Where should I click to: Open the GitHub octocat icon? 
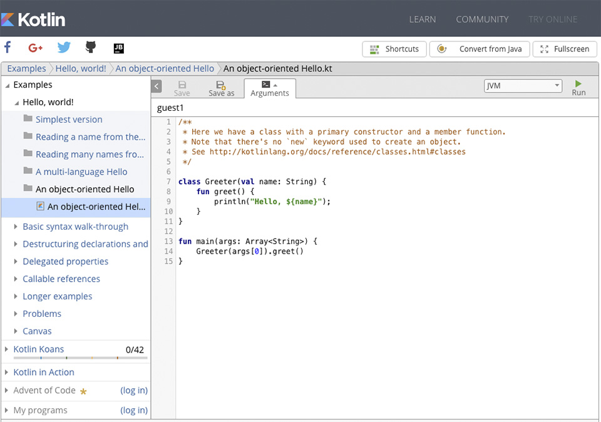coord(90,47)
